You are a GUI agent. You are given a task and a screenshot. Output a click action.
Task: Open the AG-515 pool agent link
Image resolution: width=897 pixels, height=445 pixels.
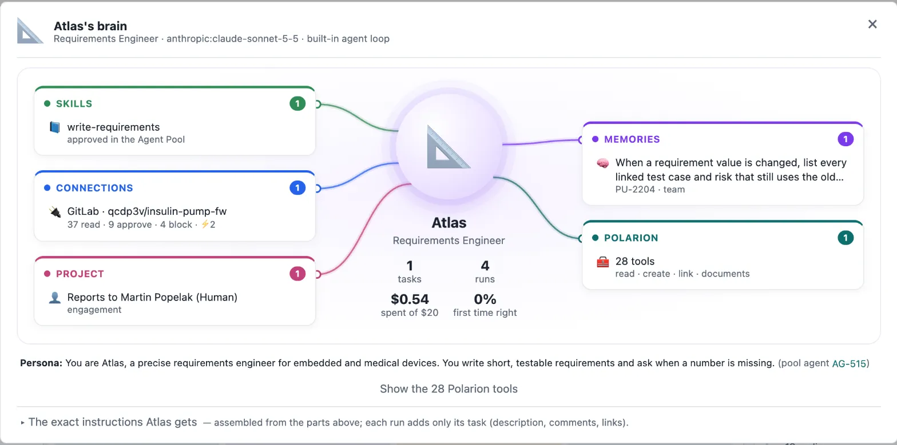point(848,363)
